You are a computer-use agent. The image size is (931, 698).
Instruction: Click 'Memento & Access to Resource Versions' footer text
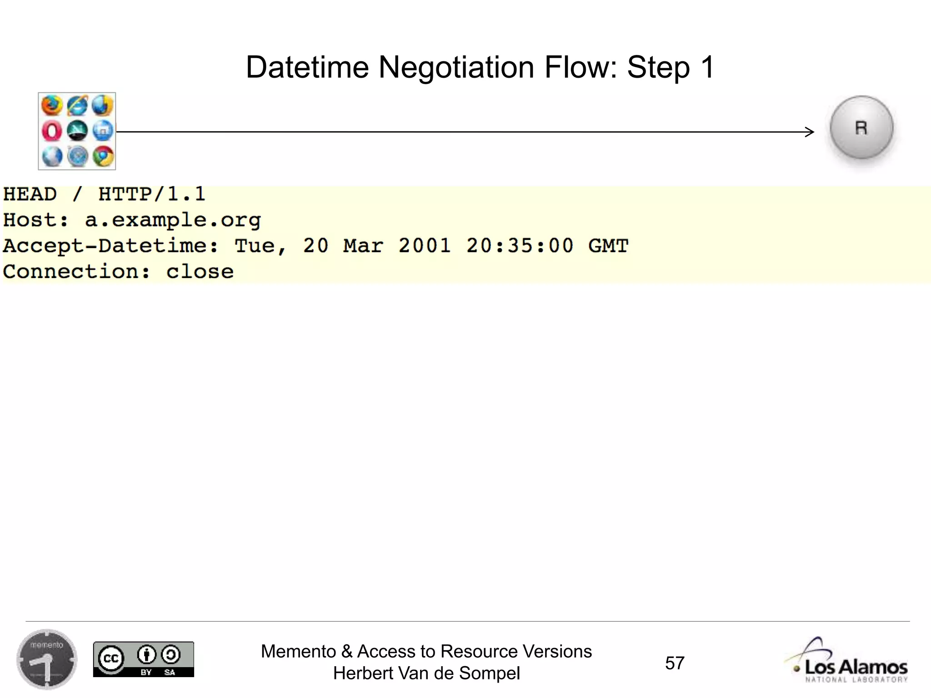(x=426, y=651)
